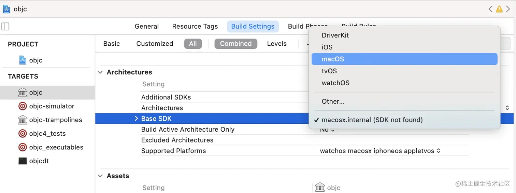Select the objc_executables target icon

click(23, 147)
